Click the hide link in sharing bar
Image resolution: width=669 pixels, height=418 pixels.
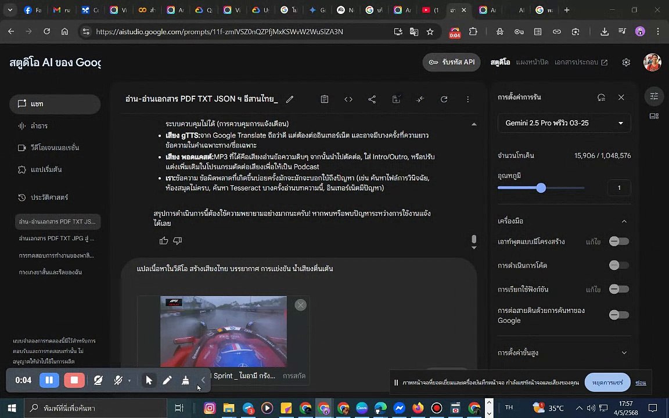point(641,383)
